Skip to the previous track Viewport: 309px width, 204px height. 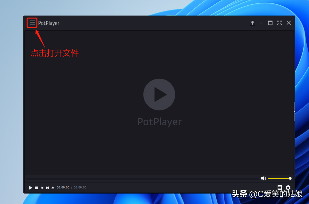(42, 188)
